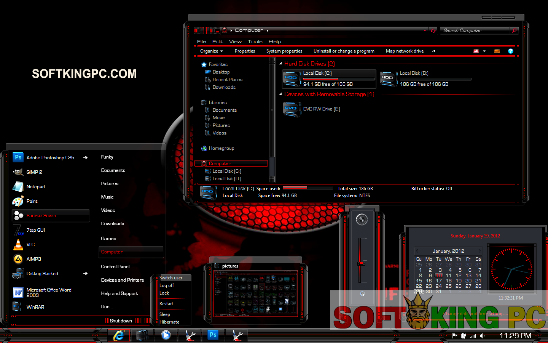Expand Adobe Photoshop CS5 recent files arrow

point(86,158)
